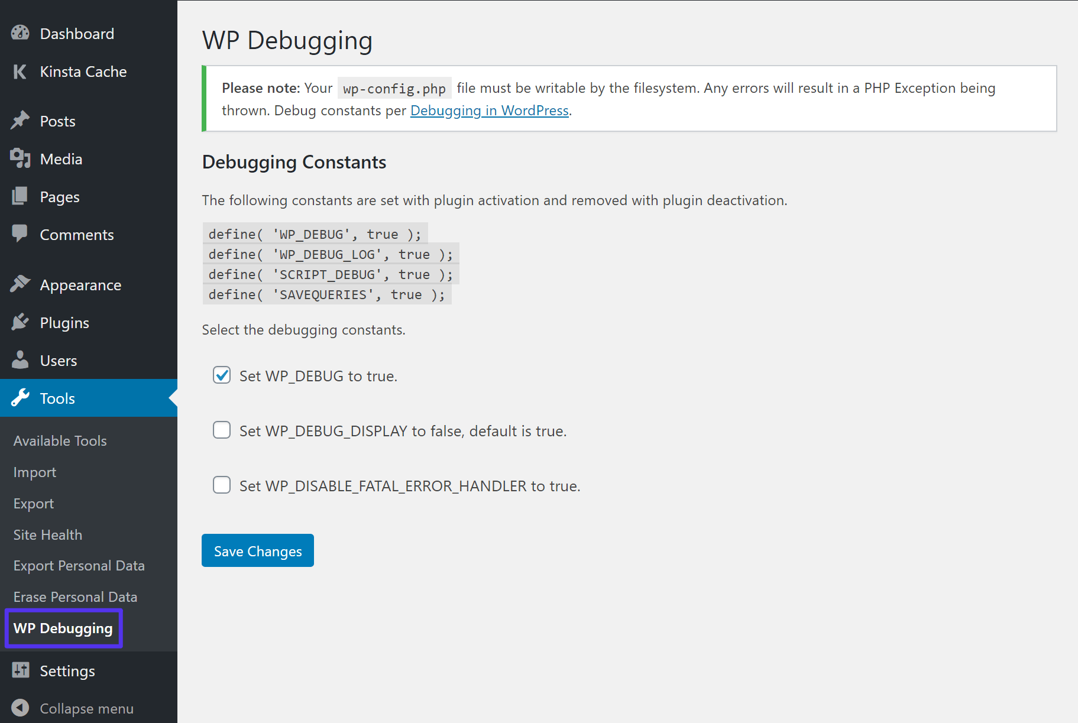The width and height of the screenshot is (1078, 723).
Task: Open the Dashboard via its gauge icon
Action: point(20,33)
